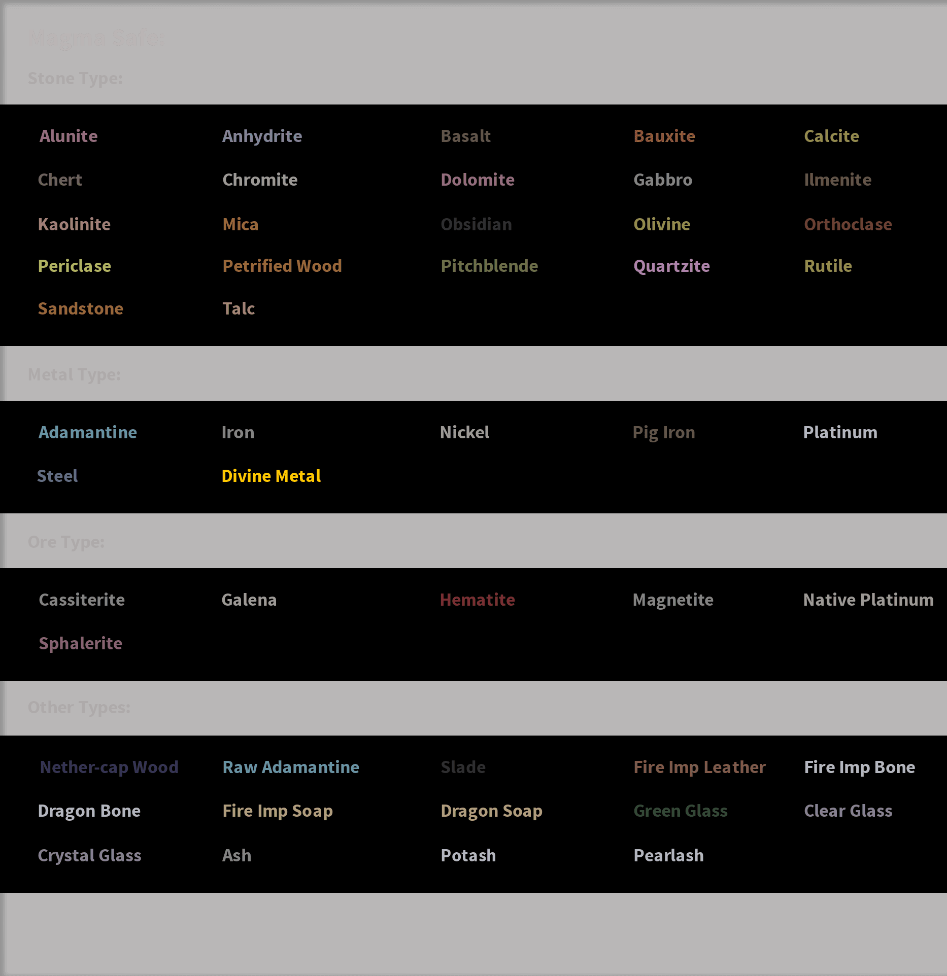
Task: Click on Magnetite
Action: pos(673,600)
